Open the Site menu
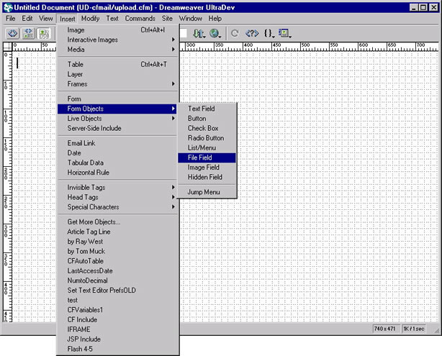The width and height of the screenshot is (442, 356). click(x=167, y=19)
